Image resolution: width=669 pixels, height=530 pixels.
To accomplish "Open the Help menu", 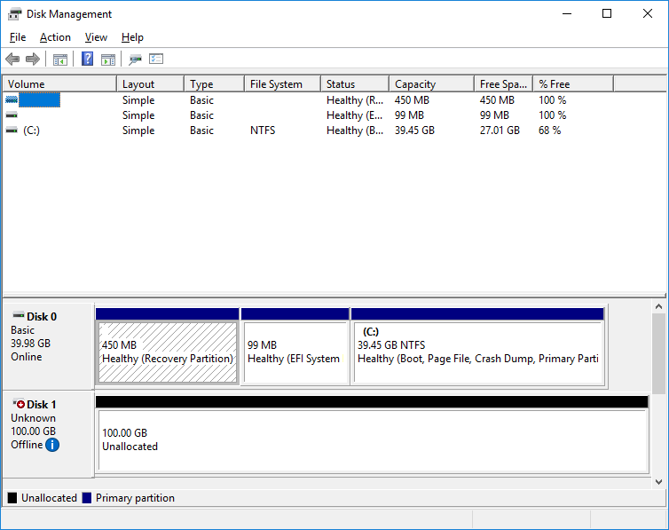I will (x=132, y=37).
